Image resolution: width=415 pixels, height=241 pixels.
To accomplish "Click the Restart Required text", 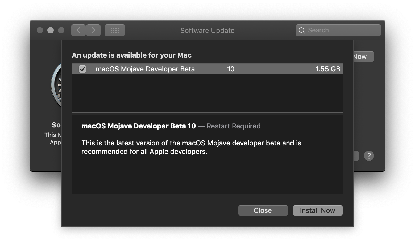I will click(233, 126).
